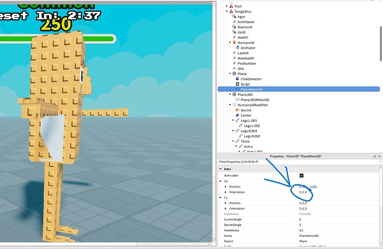The image size is (383, 249).
Task: Expand the Truli tree node
Action: click(x=226, y=6)
